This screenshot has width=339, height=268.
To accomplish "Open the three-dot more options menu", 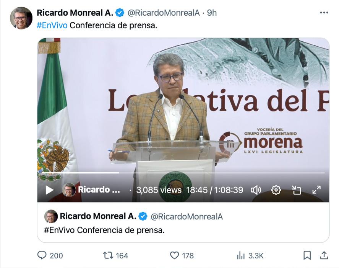I will pyautogui.click(x=324, y=13).
